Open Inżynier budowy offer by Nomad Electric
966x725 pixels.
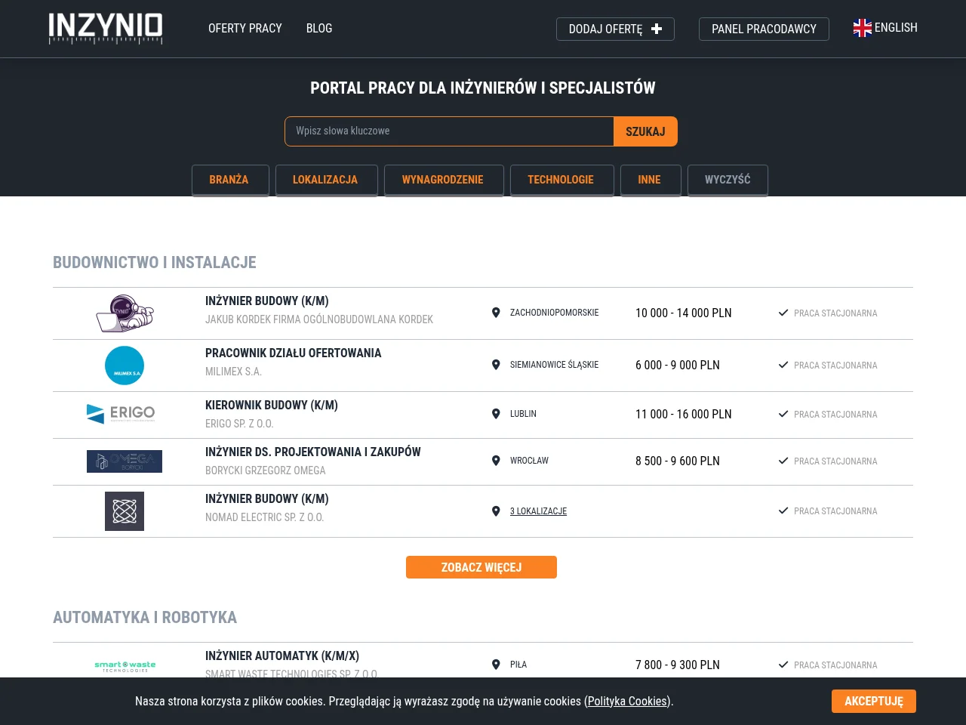(267, 498)
